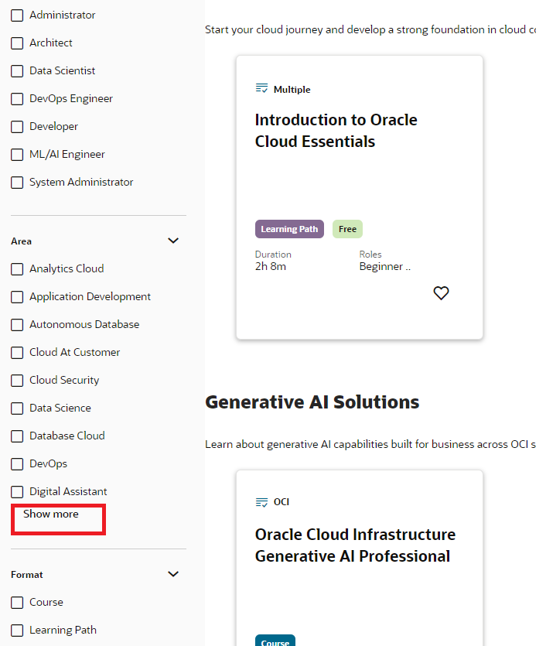546x646 pixels.
Task: Enable the Application Development filter
Action: [x=17, y=297]
